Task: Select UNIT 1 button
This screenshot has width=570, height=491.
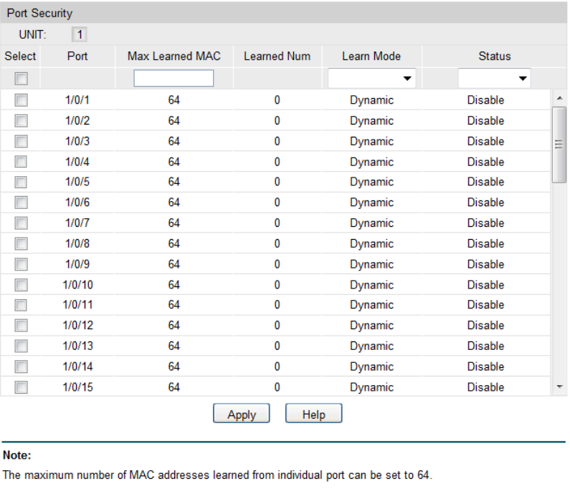Action: click(80, 34)
